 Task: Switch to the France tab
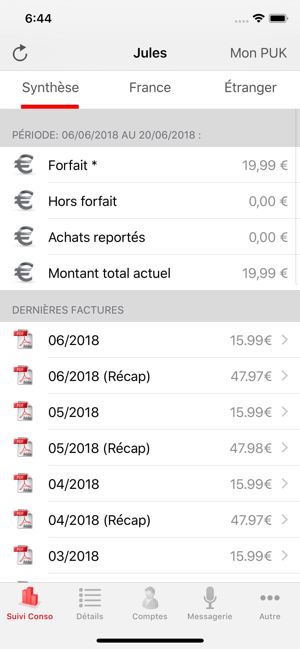pos(150,88)
